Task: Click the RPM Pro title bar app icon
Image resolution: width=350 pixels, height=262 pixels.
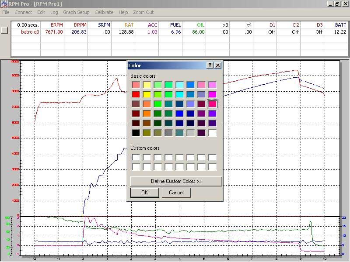Action: (4, 4)
